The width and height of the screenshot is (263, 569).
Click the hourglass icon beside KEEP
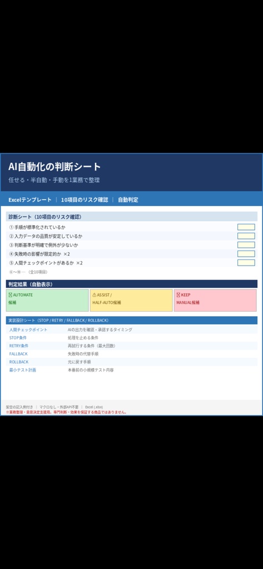coord(178,295)
